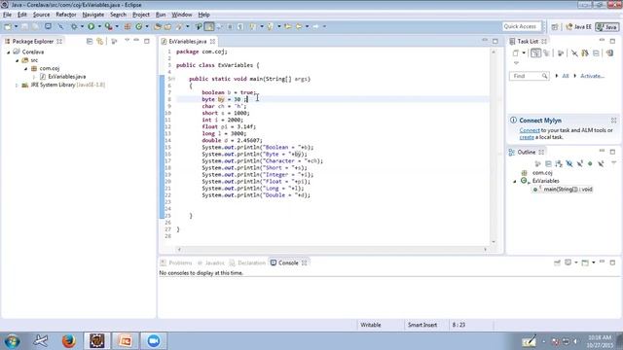The width and height of the screenshot is (623, 350).
Task: Toggle Focus on Workweek in Task List
Action: point(561,53)
